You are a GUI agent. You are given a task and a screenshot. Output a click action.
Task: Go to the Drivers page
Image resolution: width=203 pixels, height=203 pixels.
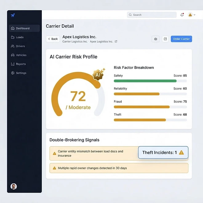pos(24,46)
